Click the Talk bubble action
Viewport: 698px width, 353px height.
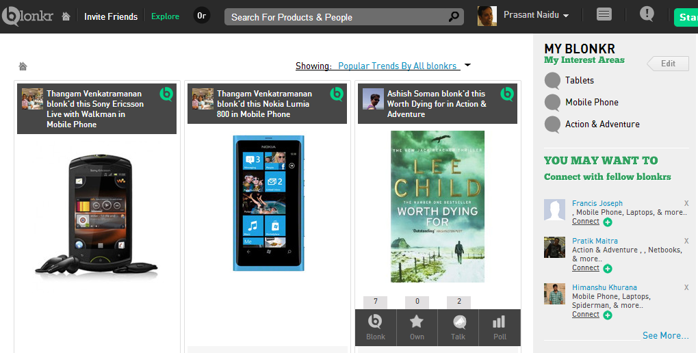click(458, 327)
